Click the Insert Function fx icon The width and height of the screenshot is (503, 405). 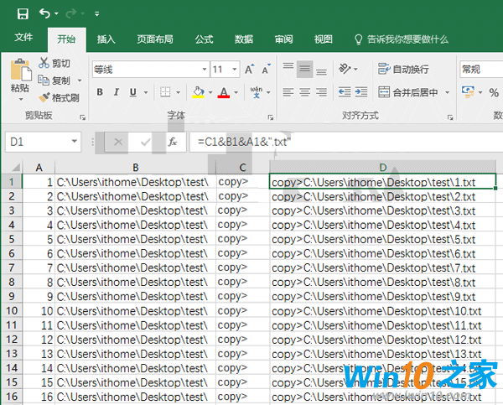click(x=173, y=143)
